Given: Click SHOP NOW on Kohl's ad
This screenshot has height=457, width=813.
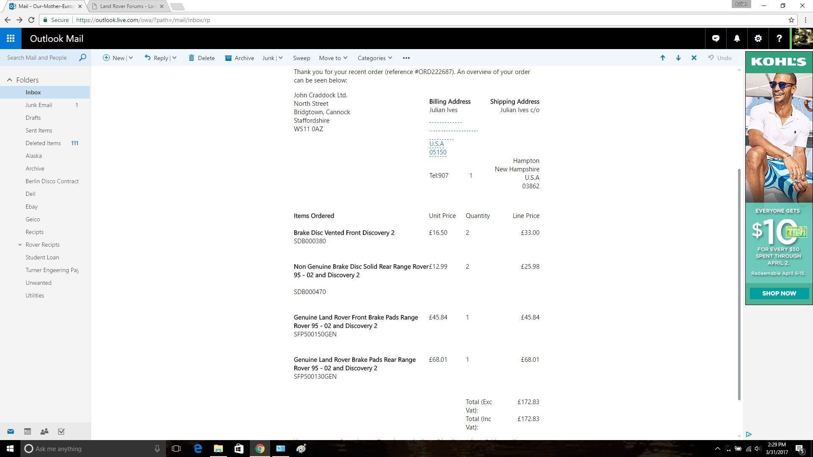Looking at the screenshot, I should pos(779,293).
